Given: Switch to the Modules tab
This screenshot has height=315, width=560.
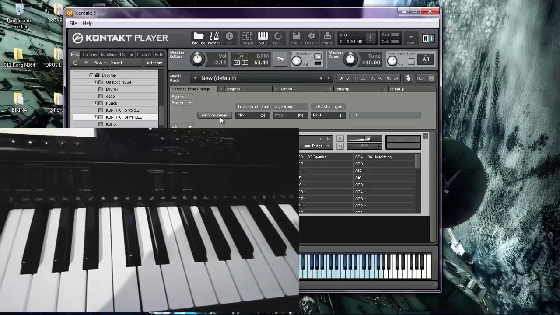Looking at the screenshot, I should pyautogui.click(x=144, y=55).
